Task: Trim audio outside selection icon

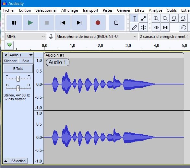Action: (156, 28)
